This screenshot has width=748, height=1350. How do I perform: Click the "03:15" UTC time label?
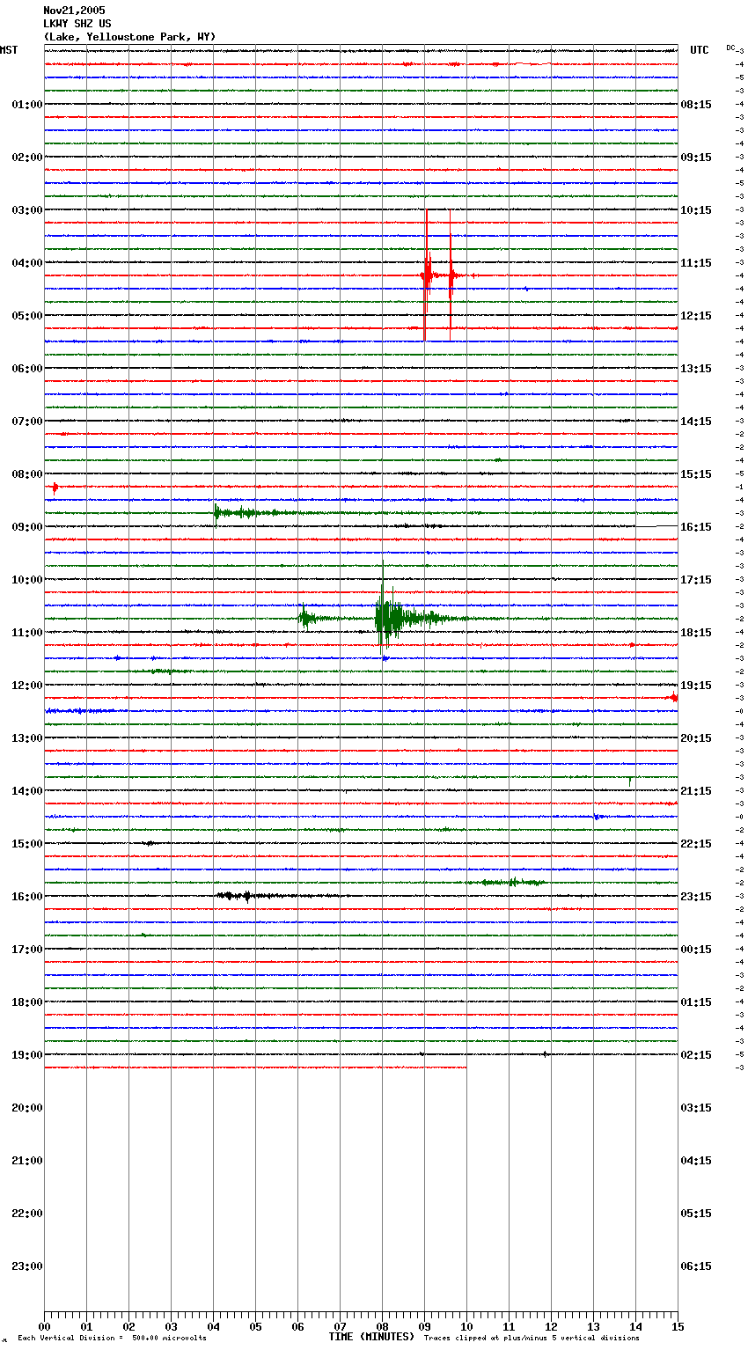click(x=696, y=1108)
